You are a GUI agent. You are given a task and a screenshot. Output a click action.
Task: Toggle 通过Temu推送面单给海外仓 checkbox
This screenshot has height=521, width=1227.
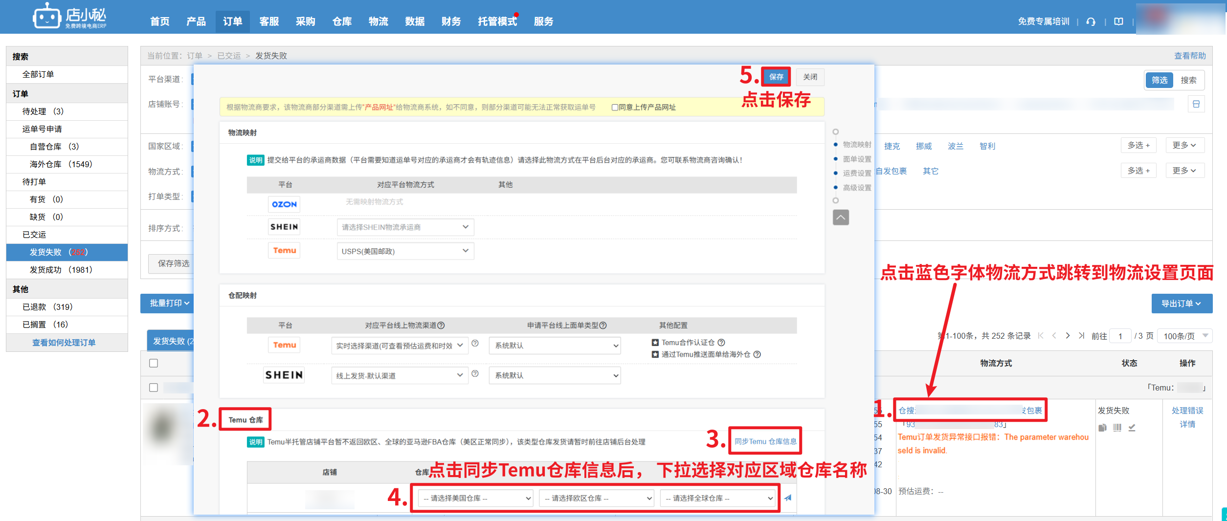[x=655, y=354]
